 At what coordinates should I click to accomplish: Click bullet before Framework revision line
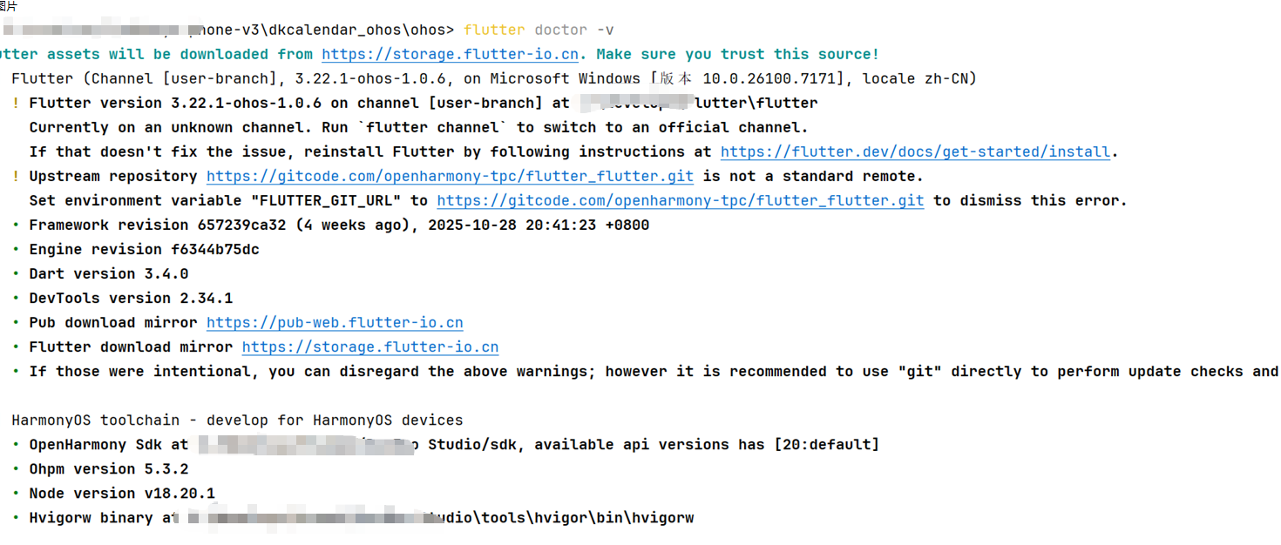16,225
